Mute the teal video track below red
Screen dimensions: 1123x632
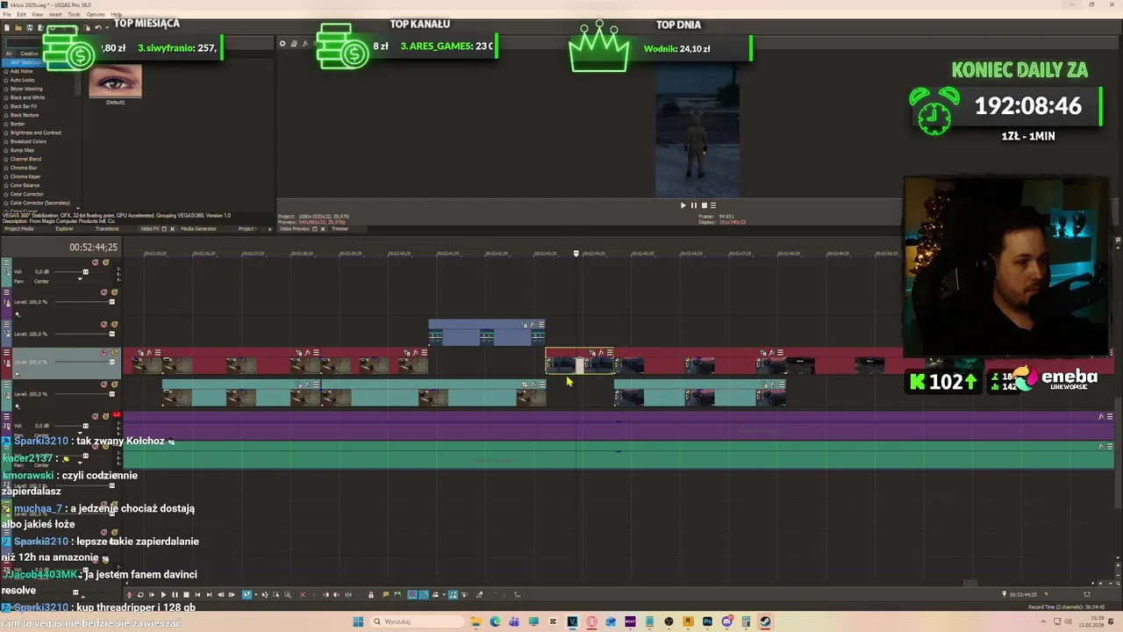[104, 384]
